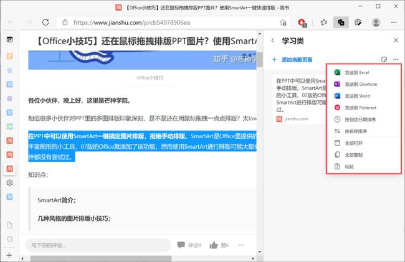Screen dimensions: 405x262
Task: Toggle the Collections panel toolbar button
Action: [341, 22]
